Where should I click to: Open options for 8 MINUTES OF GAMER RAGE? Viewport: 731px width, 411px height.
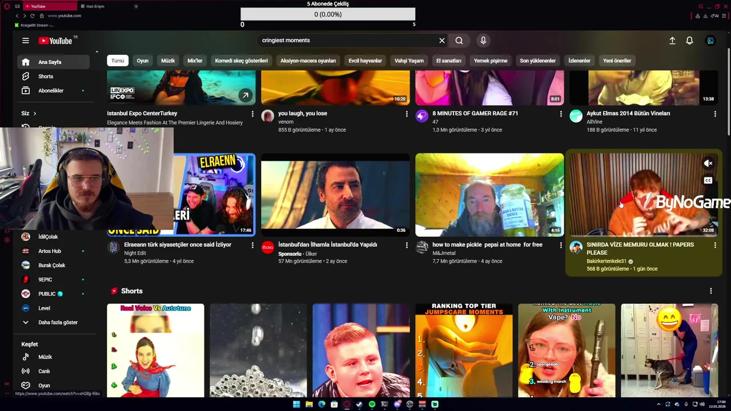pyautogui.click(x=561, y=114)
